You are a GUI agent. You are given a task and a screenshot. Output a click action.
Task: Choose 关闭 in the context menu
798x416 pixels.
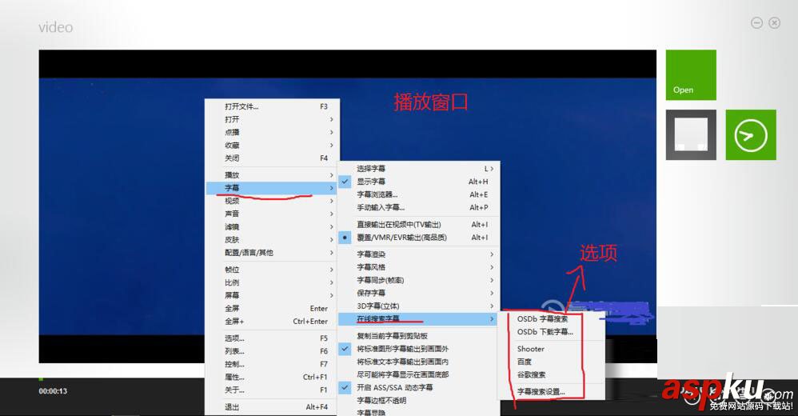pyautogui.click(x=273, y=158)
